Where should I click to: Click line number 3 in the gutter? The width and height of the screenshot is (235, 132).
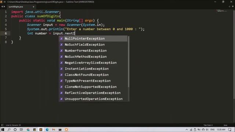6,21
